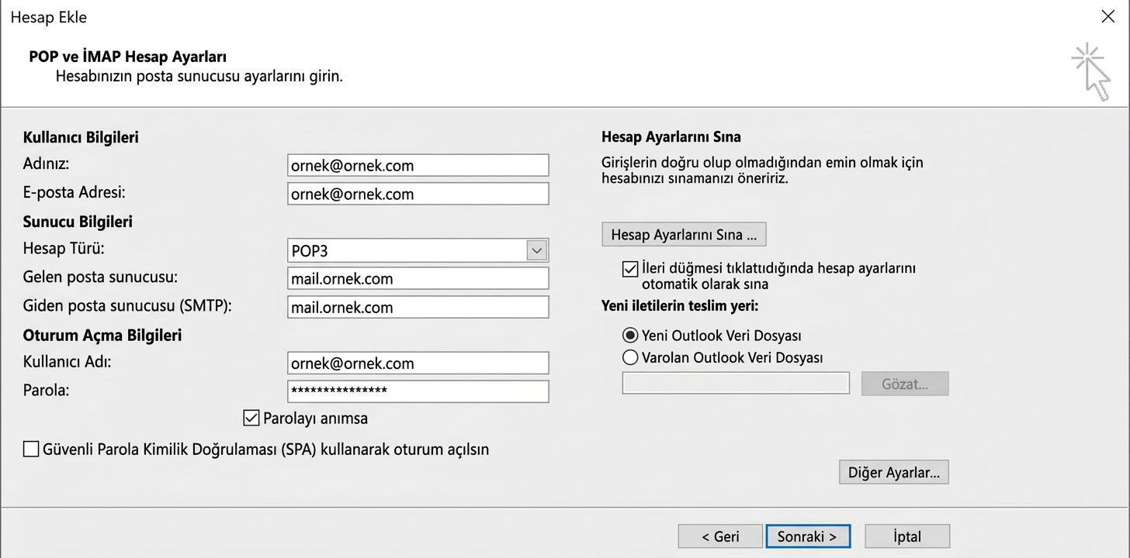Image resolution: width=1130 pixels, height=558 pixels.
Task: Click the Parola password field
Action: click(418, 391)
